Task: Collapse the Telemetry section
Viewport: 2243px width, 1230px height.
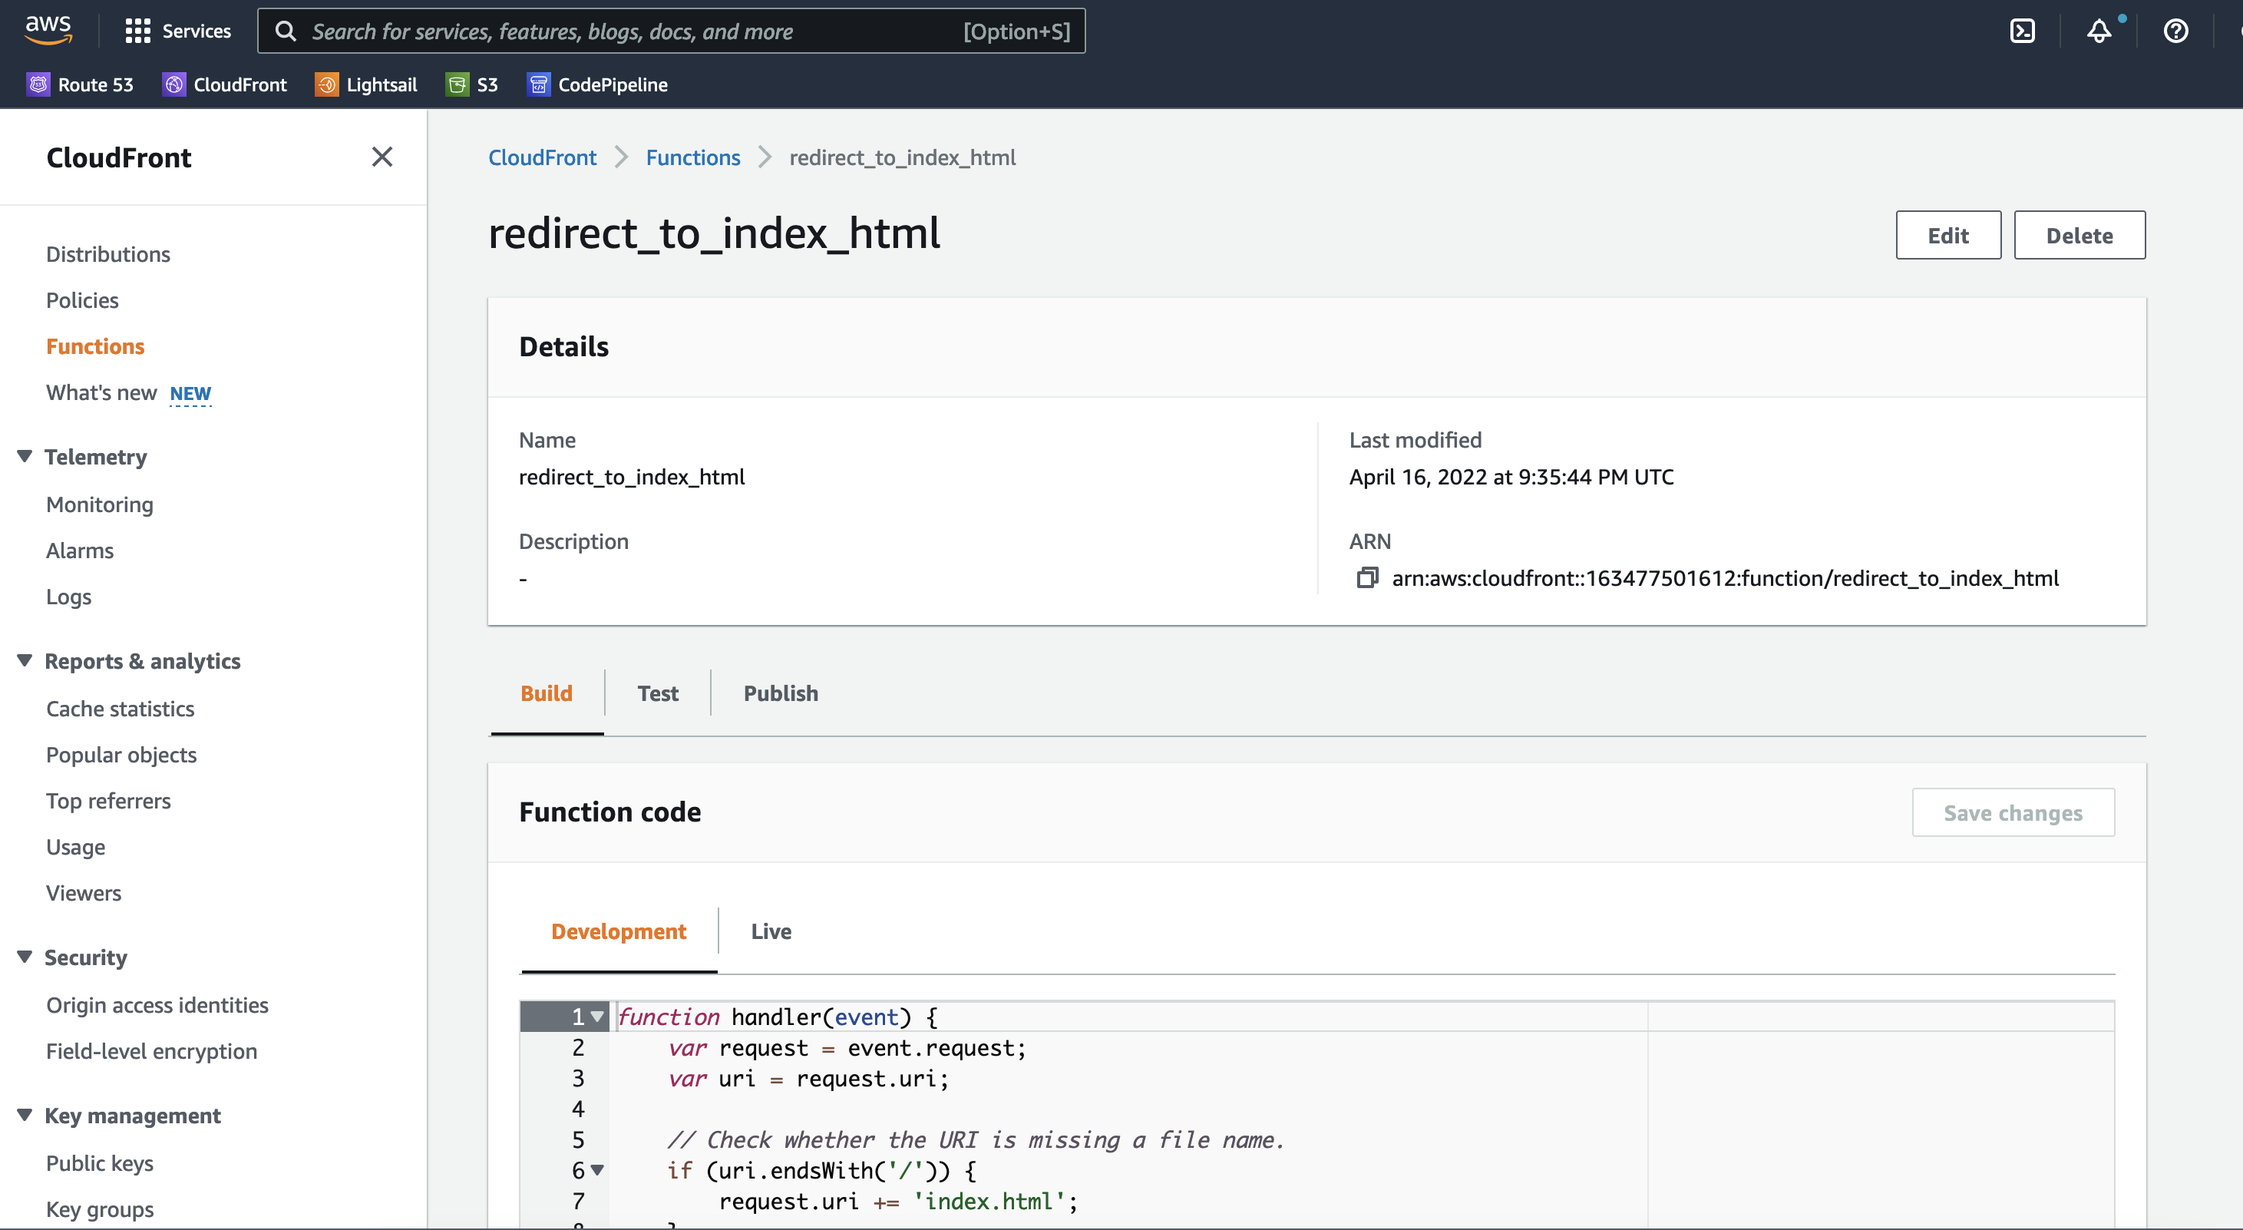Action: [25, 457]
